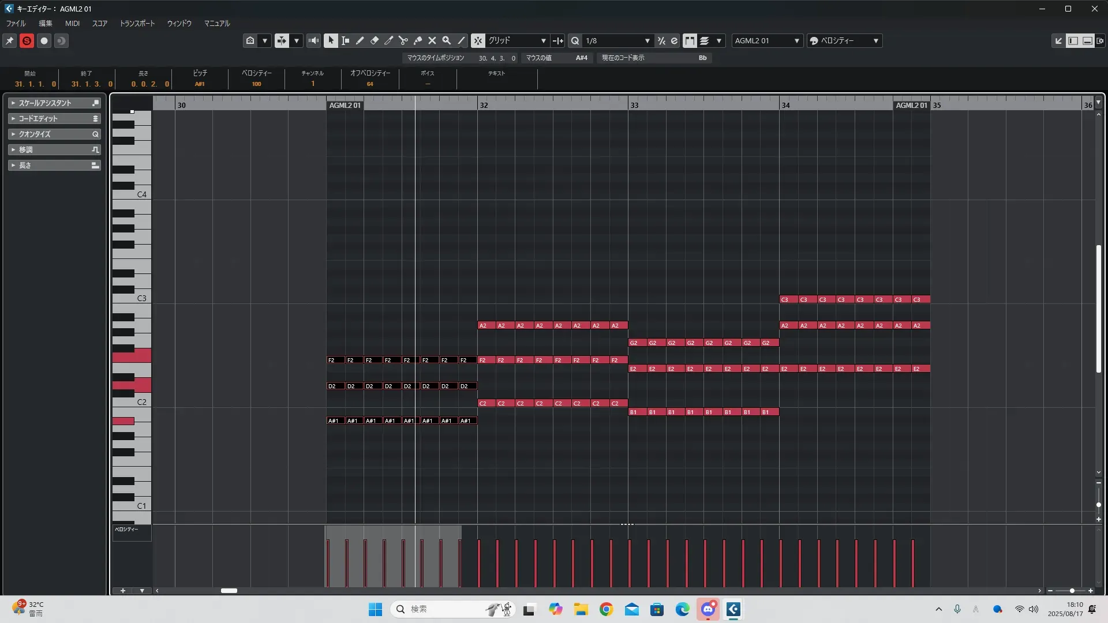This screenshot has width=1108, height=623.
Task: Adjust the horizontal zoom slider
Action: click(1072, 591)
